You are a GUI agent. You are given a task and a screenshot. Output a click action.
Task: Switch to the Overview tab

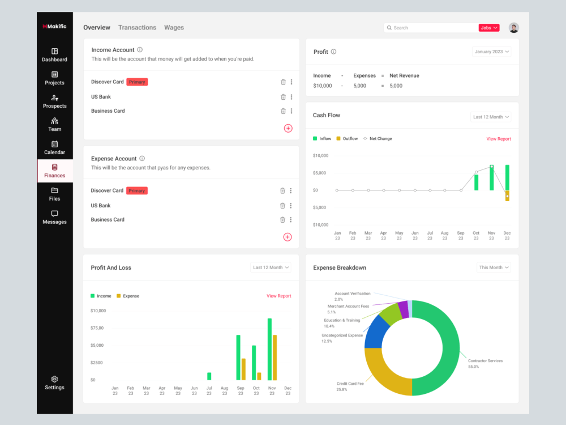coord(97,27)
